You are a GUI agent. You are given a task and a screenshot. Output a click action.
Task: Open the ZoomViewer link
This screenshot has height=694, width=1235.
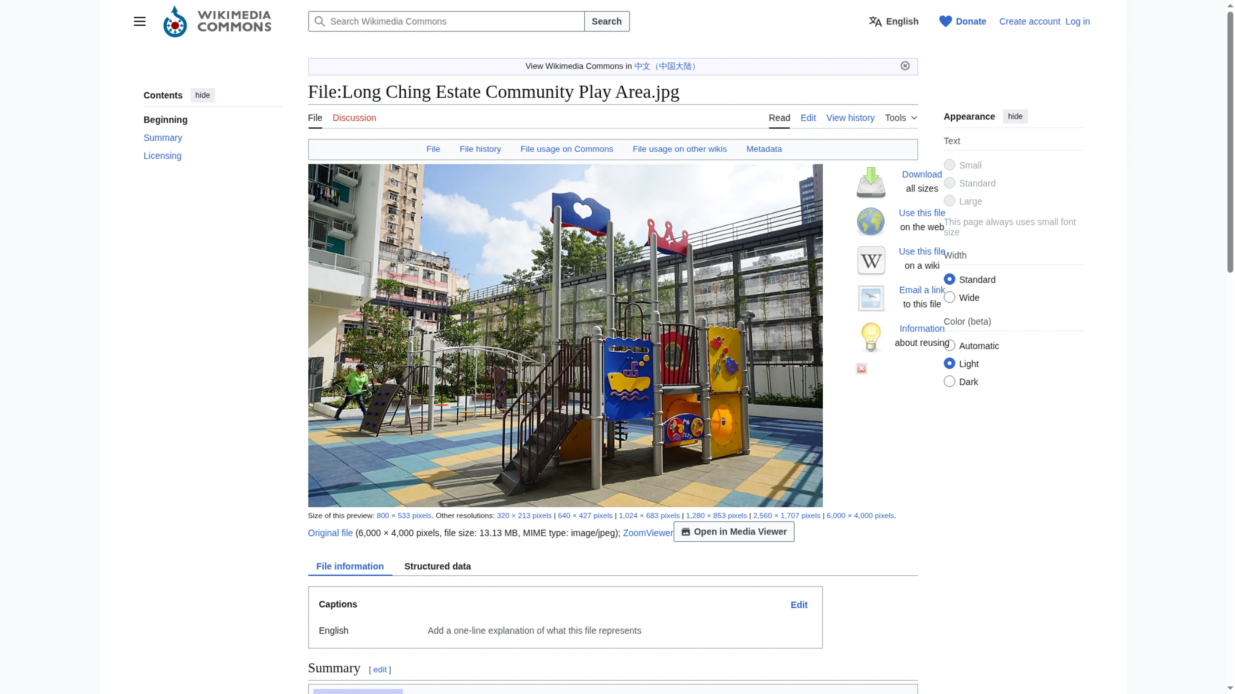pyautogui.click(x=648, y=533)
